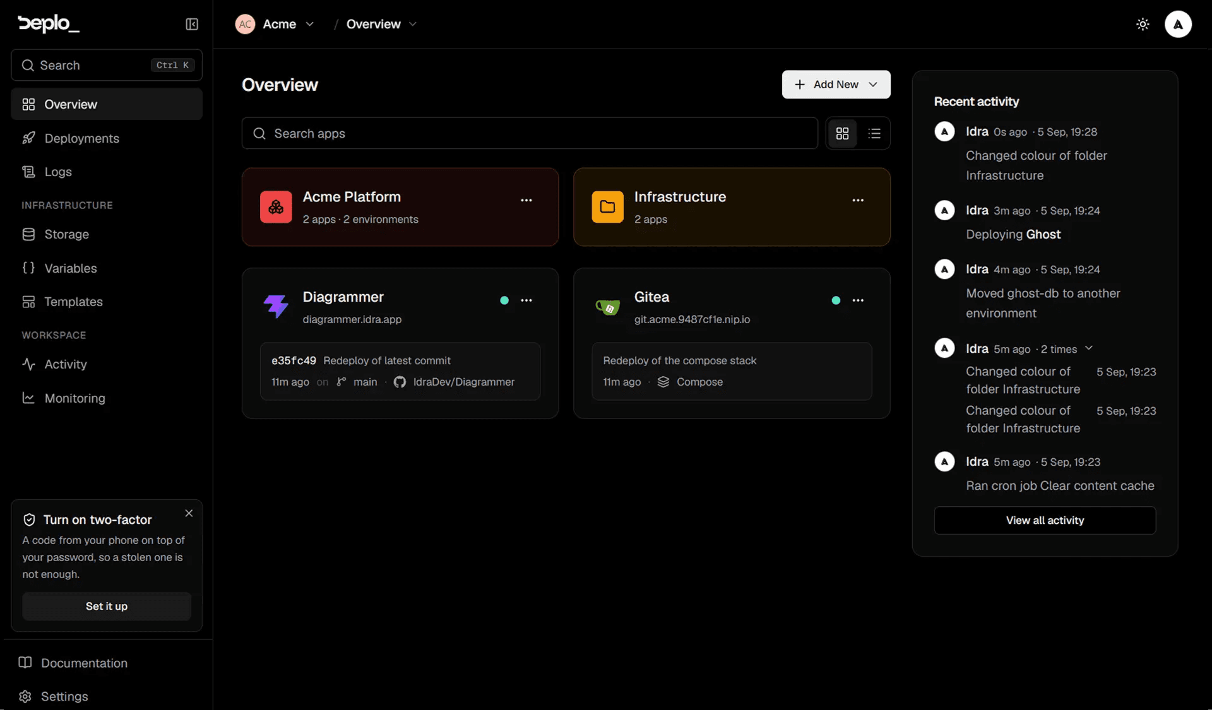Click the Search apps field
Screen dimensions: 1212x710
pyautogui.click(x=530, y=133)
